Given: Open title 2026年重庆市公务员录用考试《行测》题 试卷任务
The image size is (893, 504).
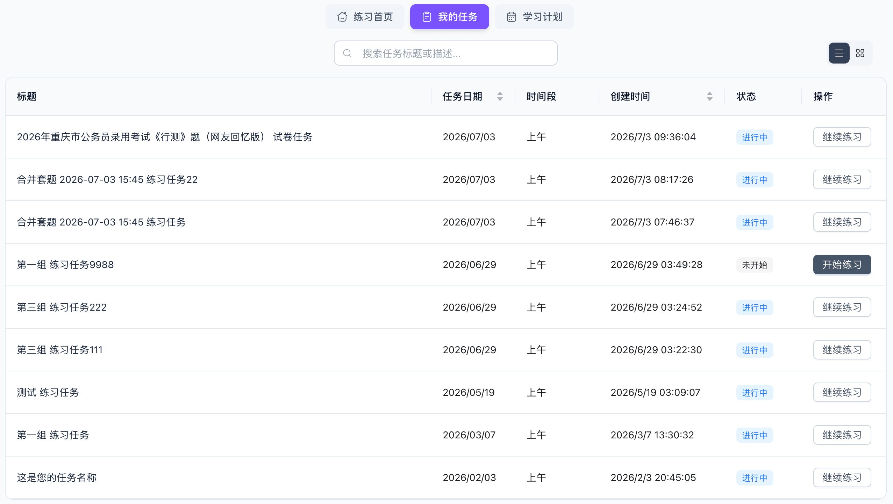Looking at the screenshot, I should point(165,137).
